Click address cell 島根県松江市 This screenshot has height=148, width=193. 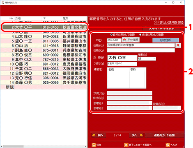point(74,55)
